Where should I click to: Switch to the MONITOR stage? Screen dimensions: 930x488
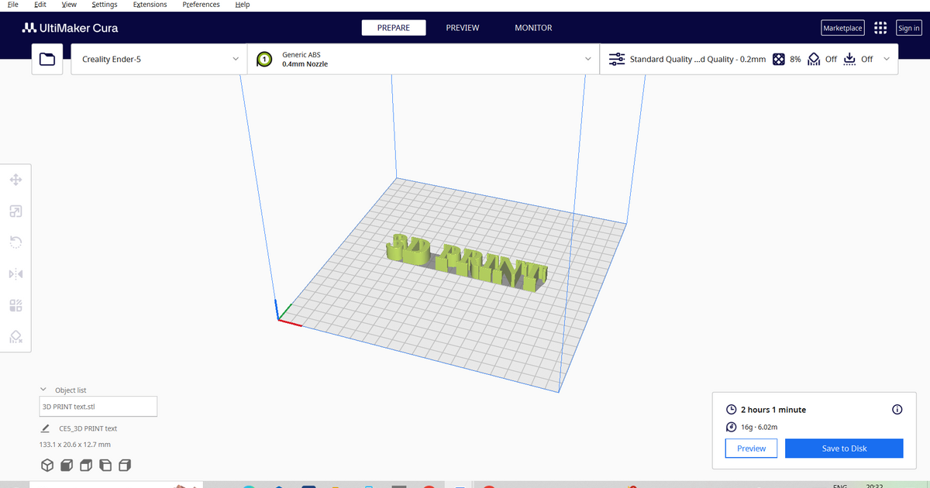click(533, 28)
